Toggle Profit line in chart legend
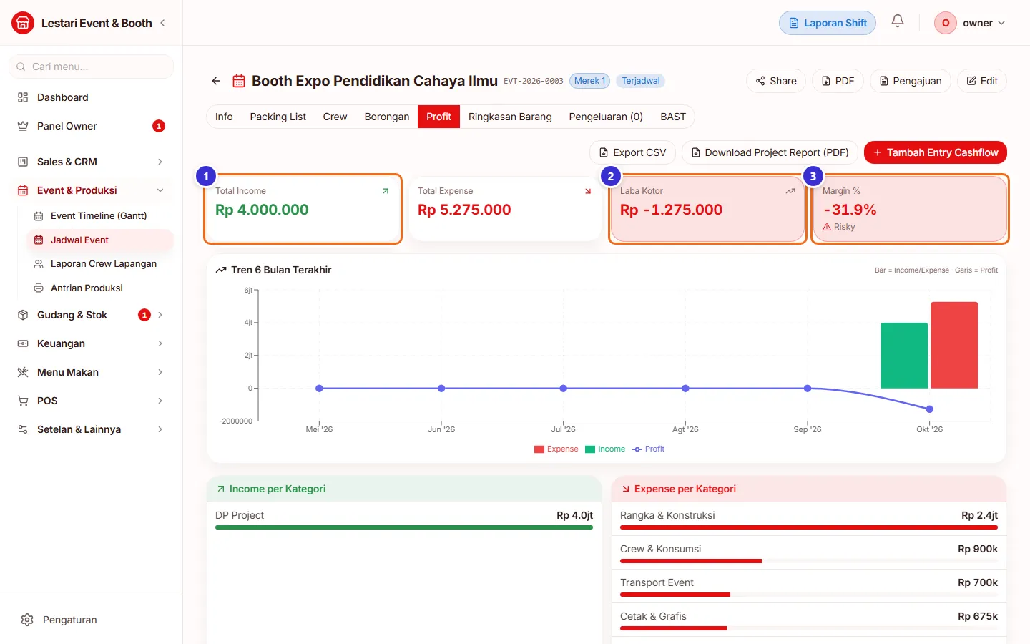Viewport: 1030px width, 644px height. (649, 449)
